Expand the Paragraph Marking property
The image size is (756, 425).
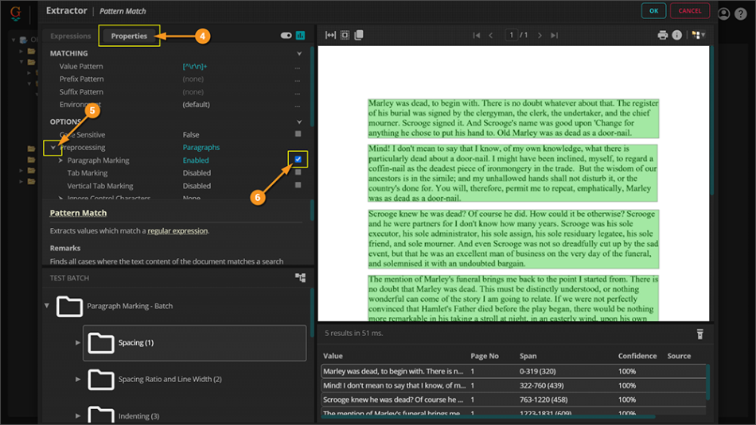pyautogui.click(x=60, y=160)
